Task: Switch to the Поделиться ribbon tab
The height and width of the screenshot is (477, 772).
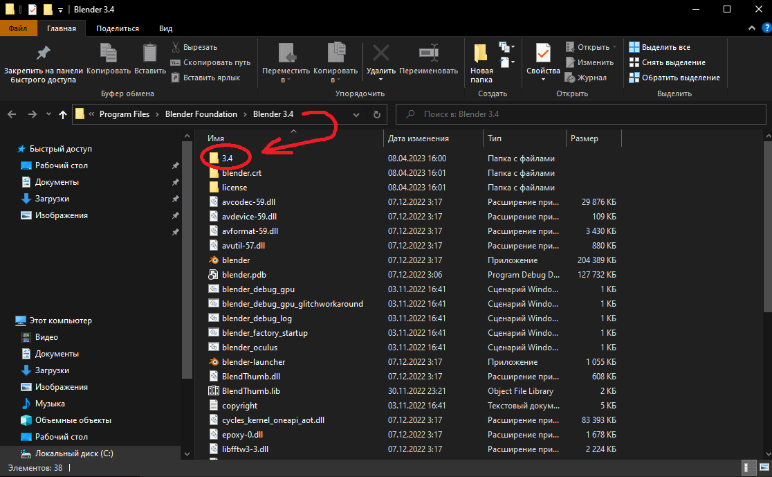Action: 117,28
